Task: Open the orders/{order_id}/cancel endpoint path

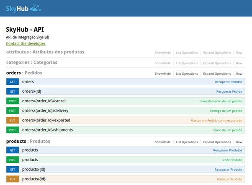Action: [44, 101]
